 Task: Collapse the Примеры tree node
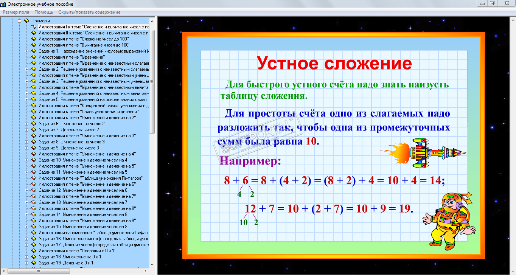pos(19,21)
